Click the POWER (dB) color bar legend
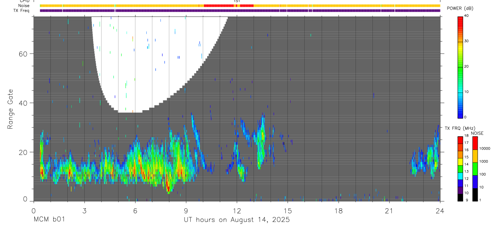Image resolution: width=495 pixels, height=228 pixels. click(460, 67)
